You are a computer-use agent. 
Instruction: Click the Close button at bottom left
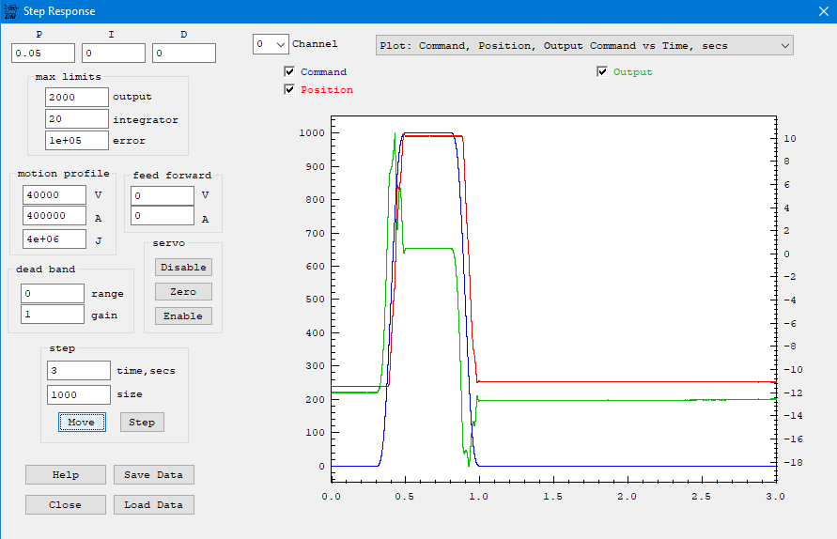pyautogui.click(x=65, y=505)
